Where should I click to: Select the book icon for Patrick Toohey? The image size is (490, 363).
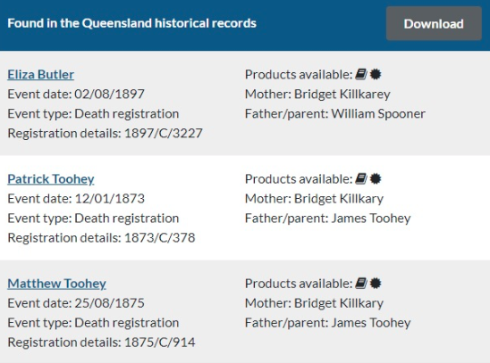click(361, 179)
